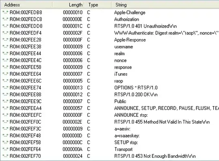Select the a=aesiv: string
219x161 pixels.
(122, 129)
